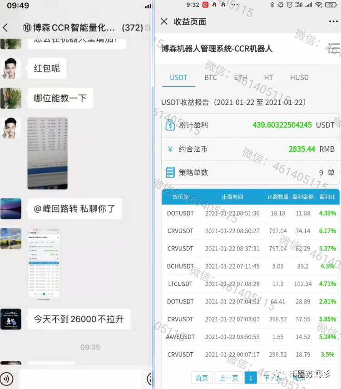The height and width of the screenshot is (389, 341).
Task: Tap the yen icon beside 约合法币
Action: 170,149
